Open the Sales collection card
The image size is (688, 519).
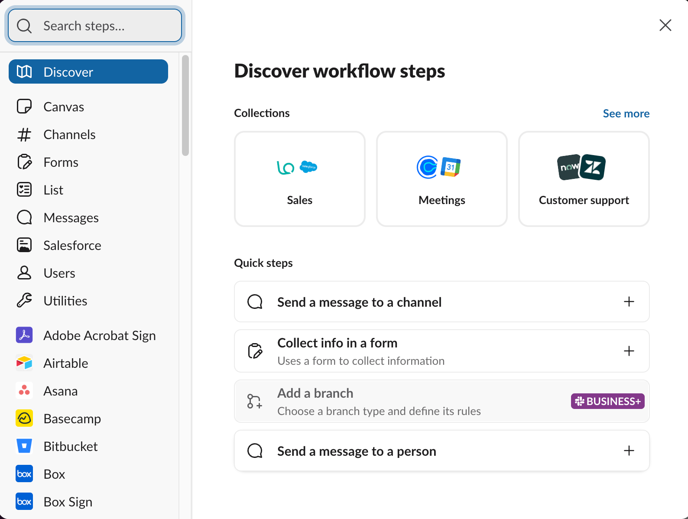(x=300, y=179)
